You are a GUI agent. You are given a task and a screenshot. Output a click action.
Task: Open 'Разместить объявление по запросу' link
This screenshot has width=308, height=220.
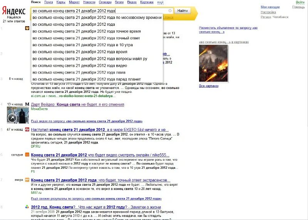[x=228, y=30]
